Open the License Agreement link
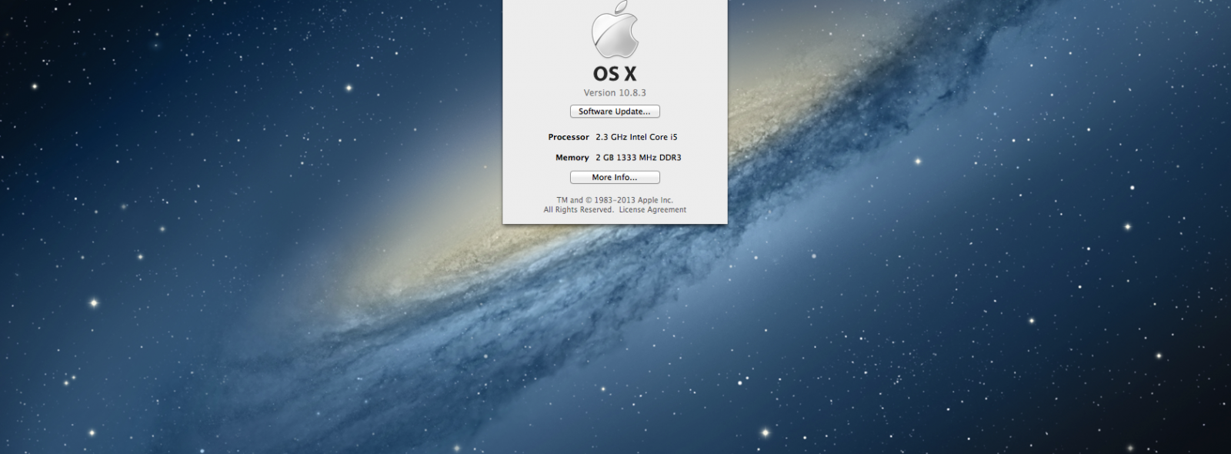Image resolution: width=1231 pixels, height=454 pixels. click(x=652, y=209)
